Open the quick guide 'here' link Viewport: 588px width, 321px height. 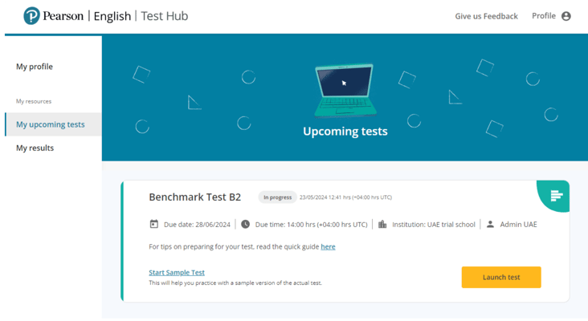328,246
